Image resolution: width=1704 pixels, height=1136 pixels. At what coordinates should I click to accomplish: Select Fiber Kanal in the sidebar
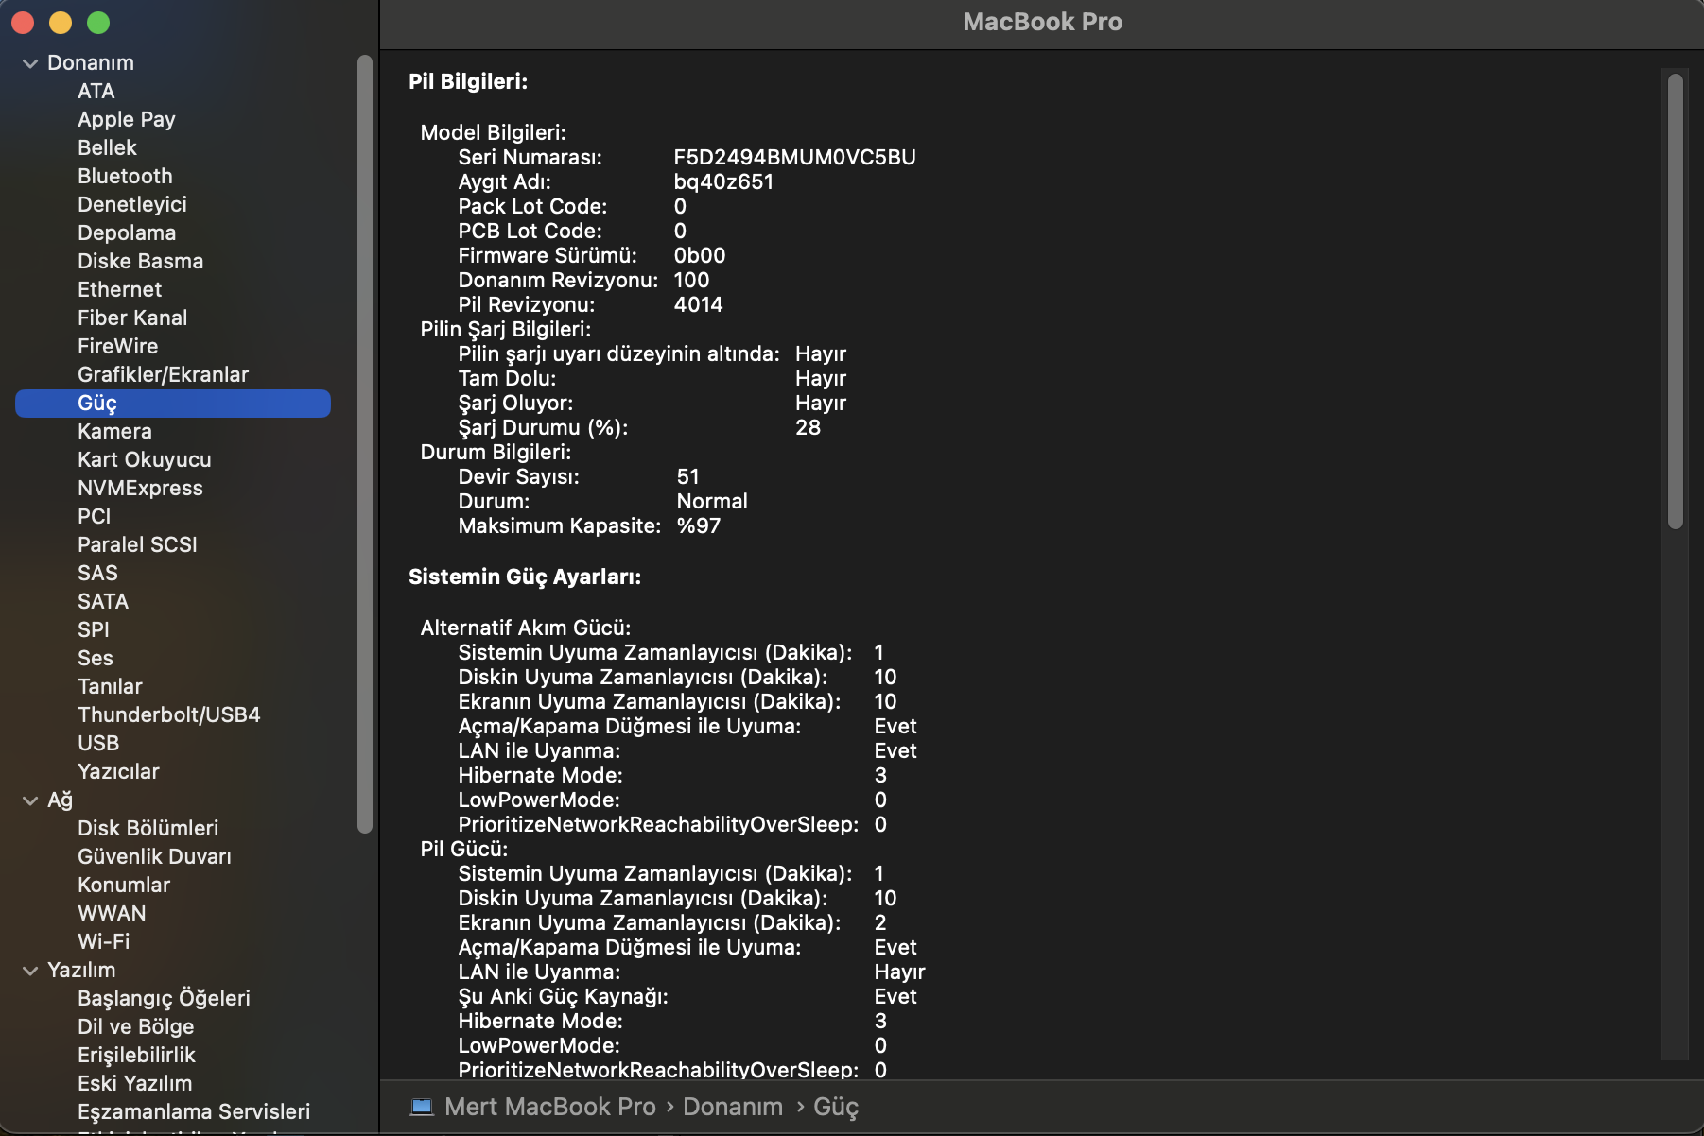coord(132,318)
